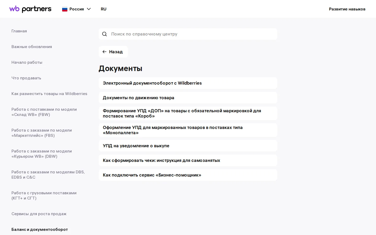Open Развитие навыков link
This screenshot has height=235, width=376.
(347, 9)
